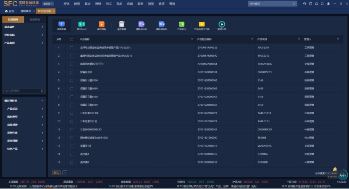This screenshot has width=349, height=189.
Task: Filter the 产品简称 column with funnel icon
Action: 192,39
